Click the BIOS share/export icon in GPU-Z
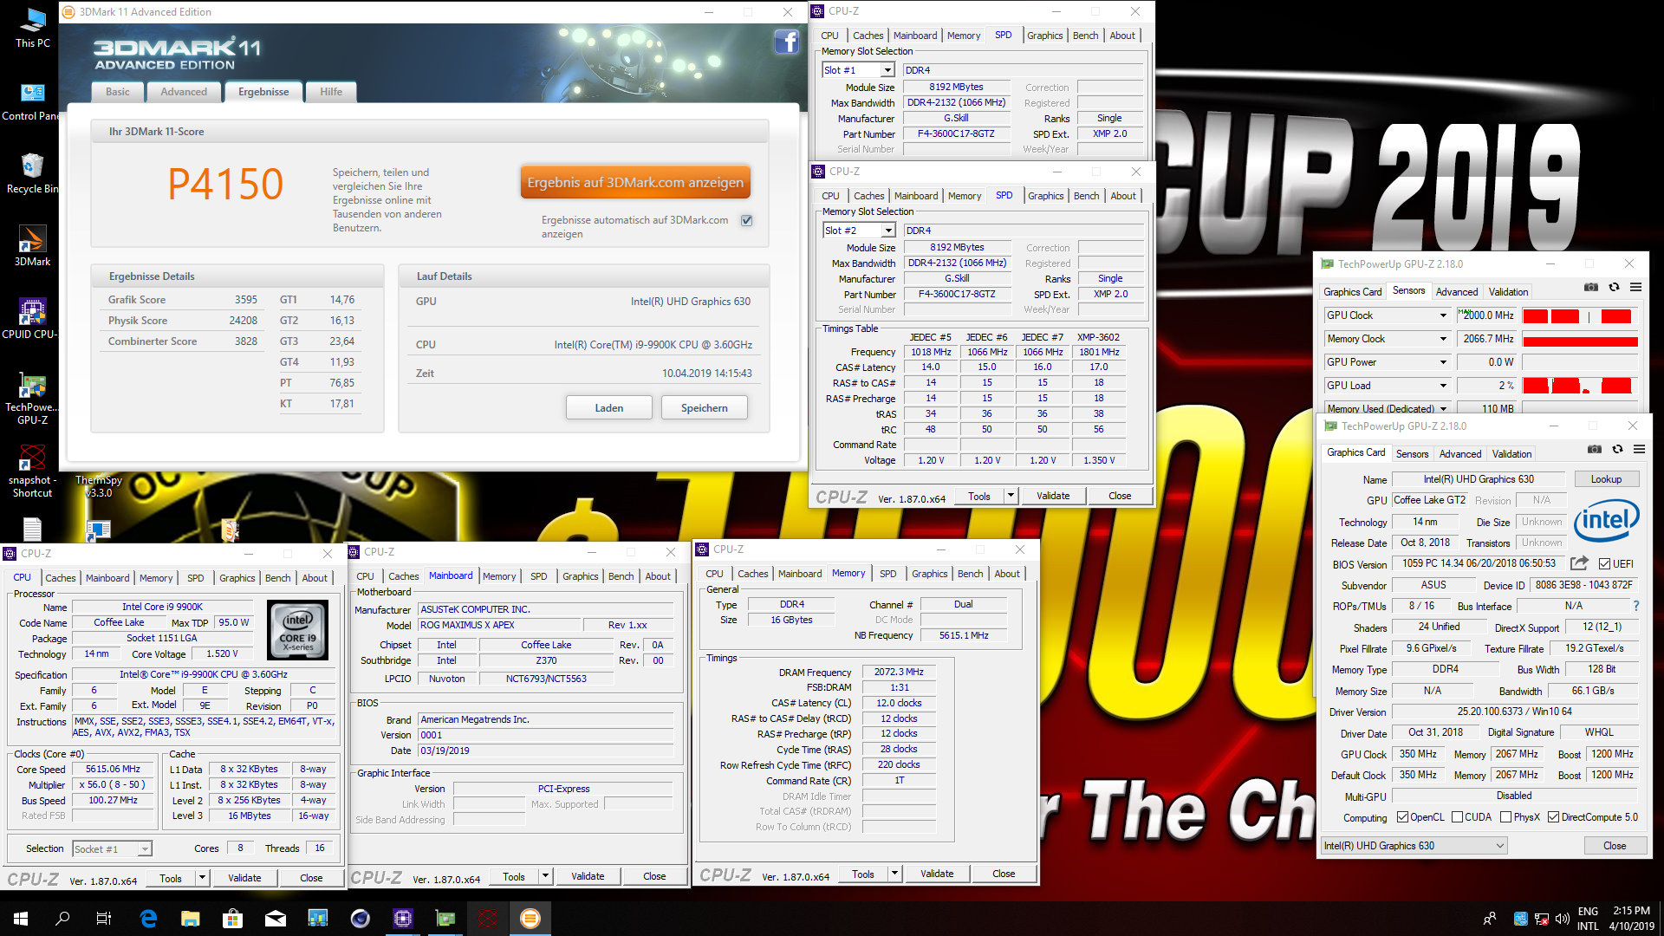1664x936 pixels. (1579, 562)
